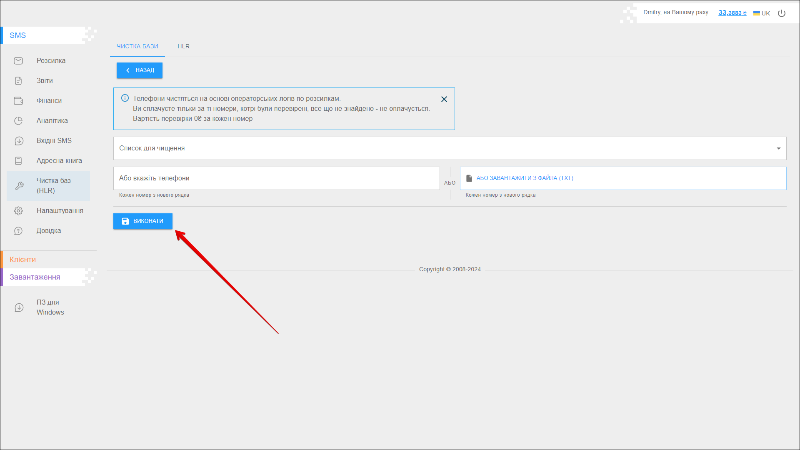Click the Розсилка envelope icon
Image resolution: width=800 pixels, height=450 pixels.
click(18, 61)
